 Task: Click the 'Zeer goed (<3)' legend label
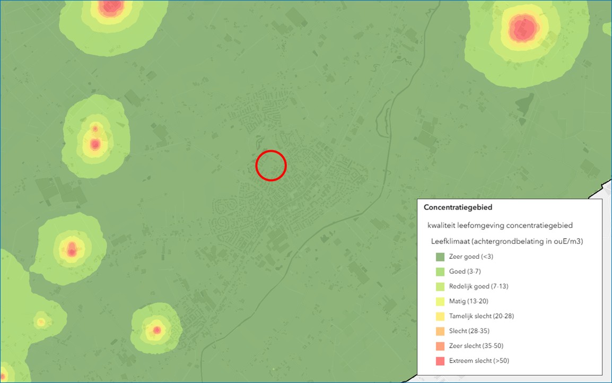tap(471, 257)
